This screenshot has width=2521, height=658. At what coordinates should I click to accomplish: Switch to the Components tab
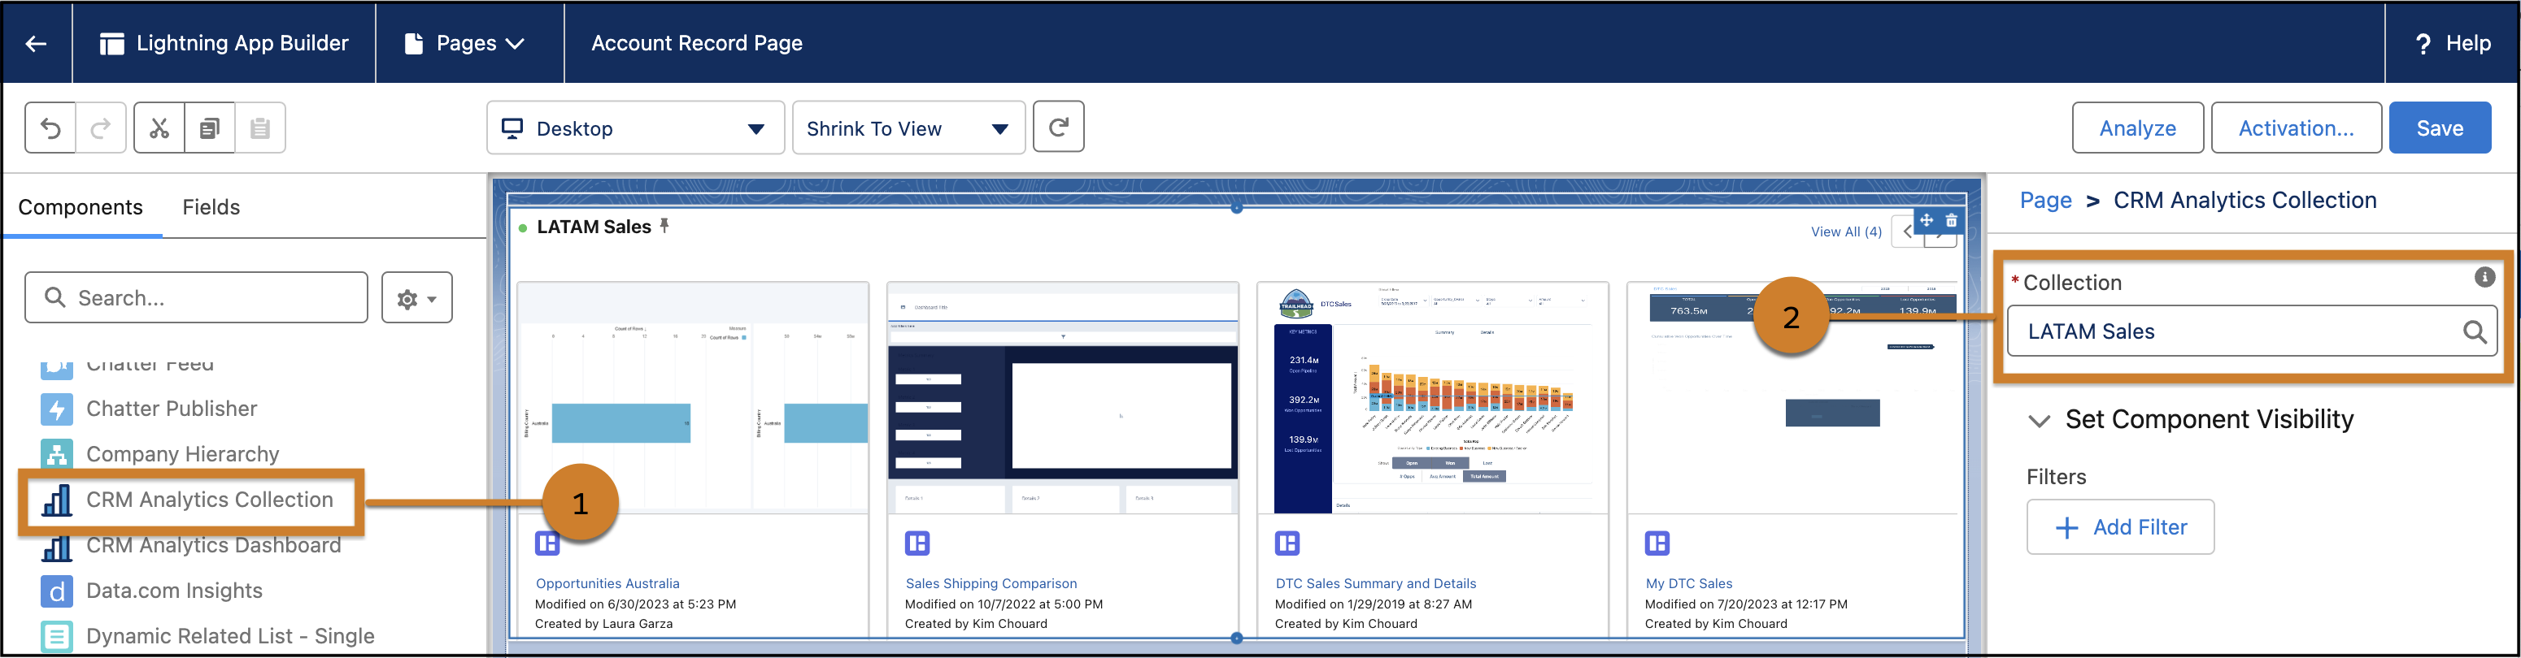pos(81,207)
